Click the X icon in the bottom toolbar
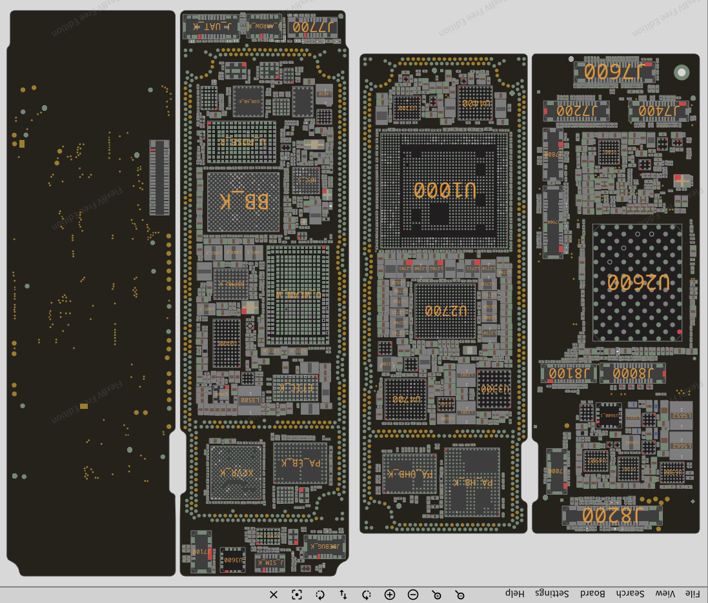 (x=274, y=595)
